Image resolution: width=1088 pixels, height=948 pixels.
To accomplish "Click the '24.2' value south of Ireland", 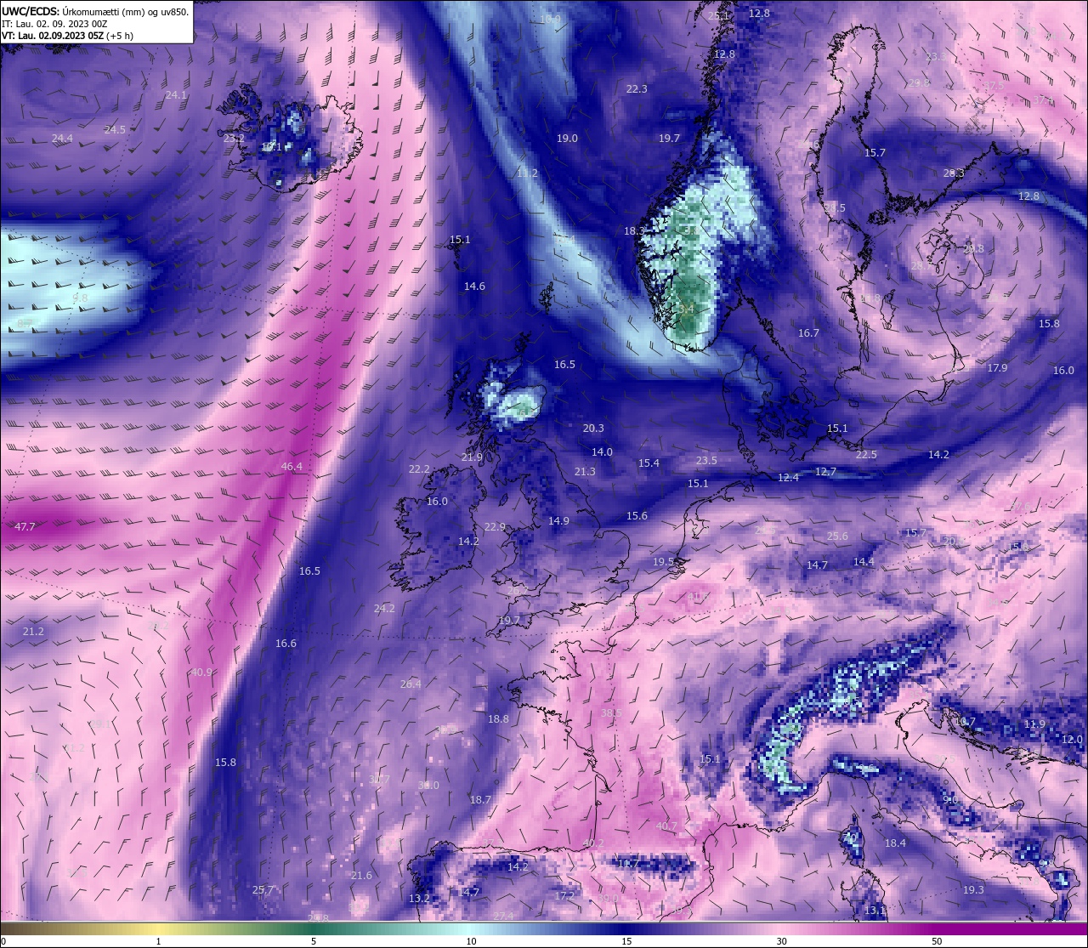I will pos(384,609).
